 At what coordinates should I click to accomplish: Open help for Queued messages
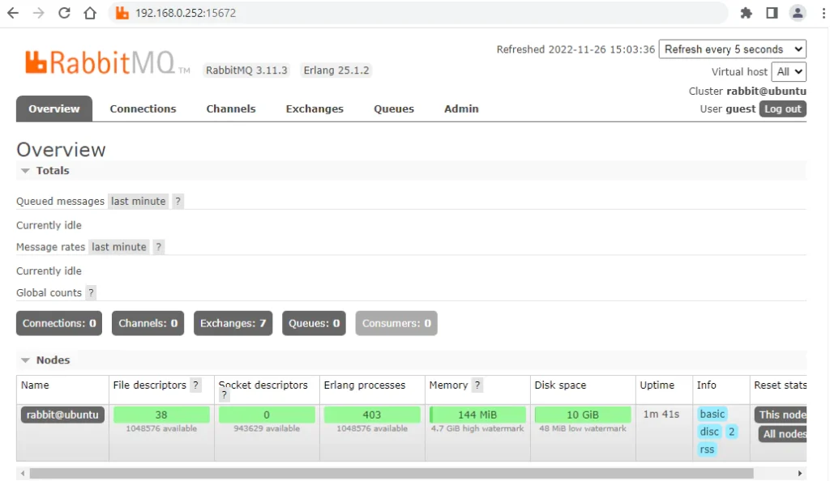click(178, 202)
